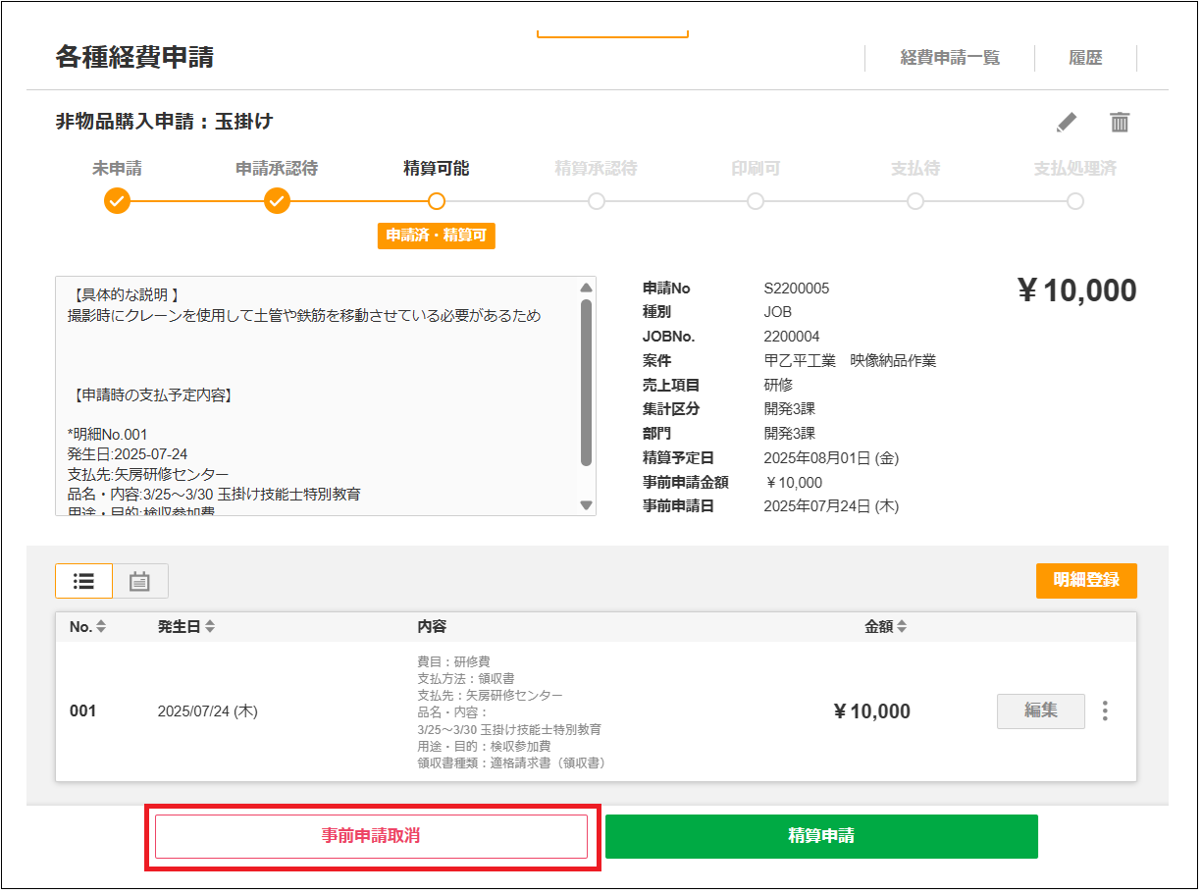Open the three-dot menu for row 001
The width and height of the screenshot is (1201, 894).
coord(1106,711)
